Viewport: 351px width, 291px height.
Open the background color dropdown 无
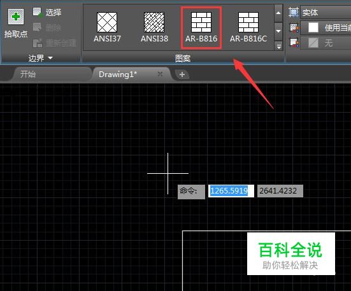click(326, 43)
